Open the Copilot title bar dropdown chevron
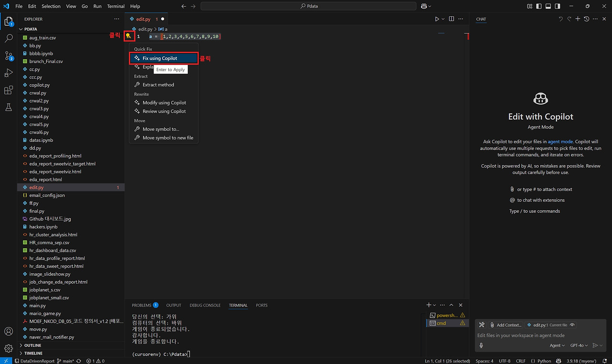Viewport: 612px width, 364px height. [429, 6]
